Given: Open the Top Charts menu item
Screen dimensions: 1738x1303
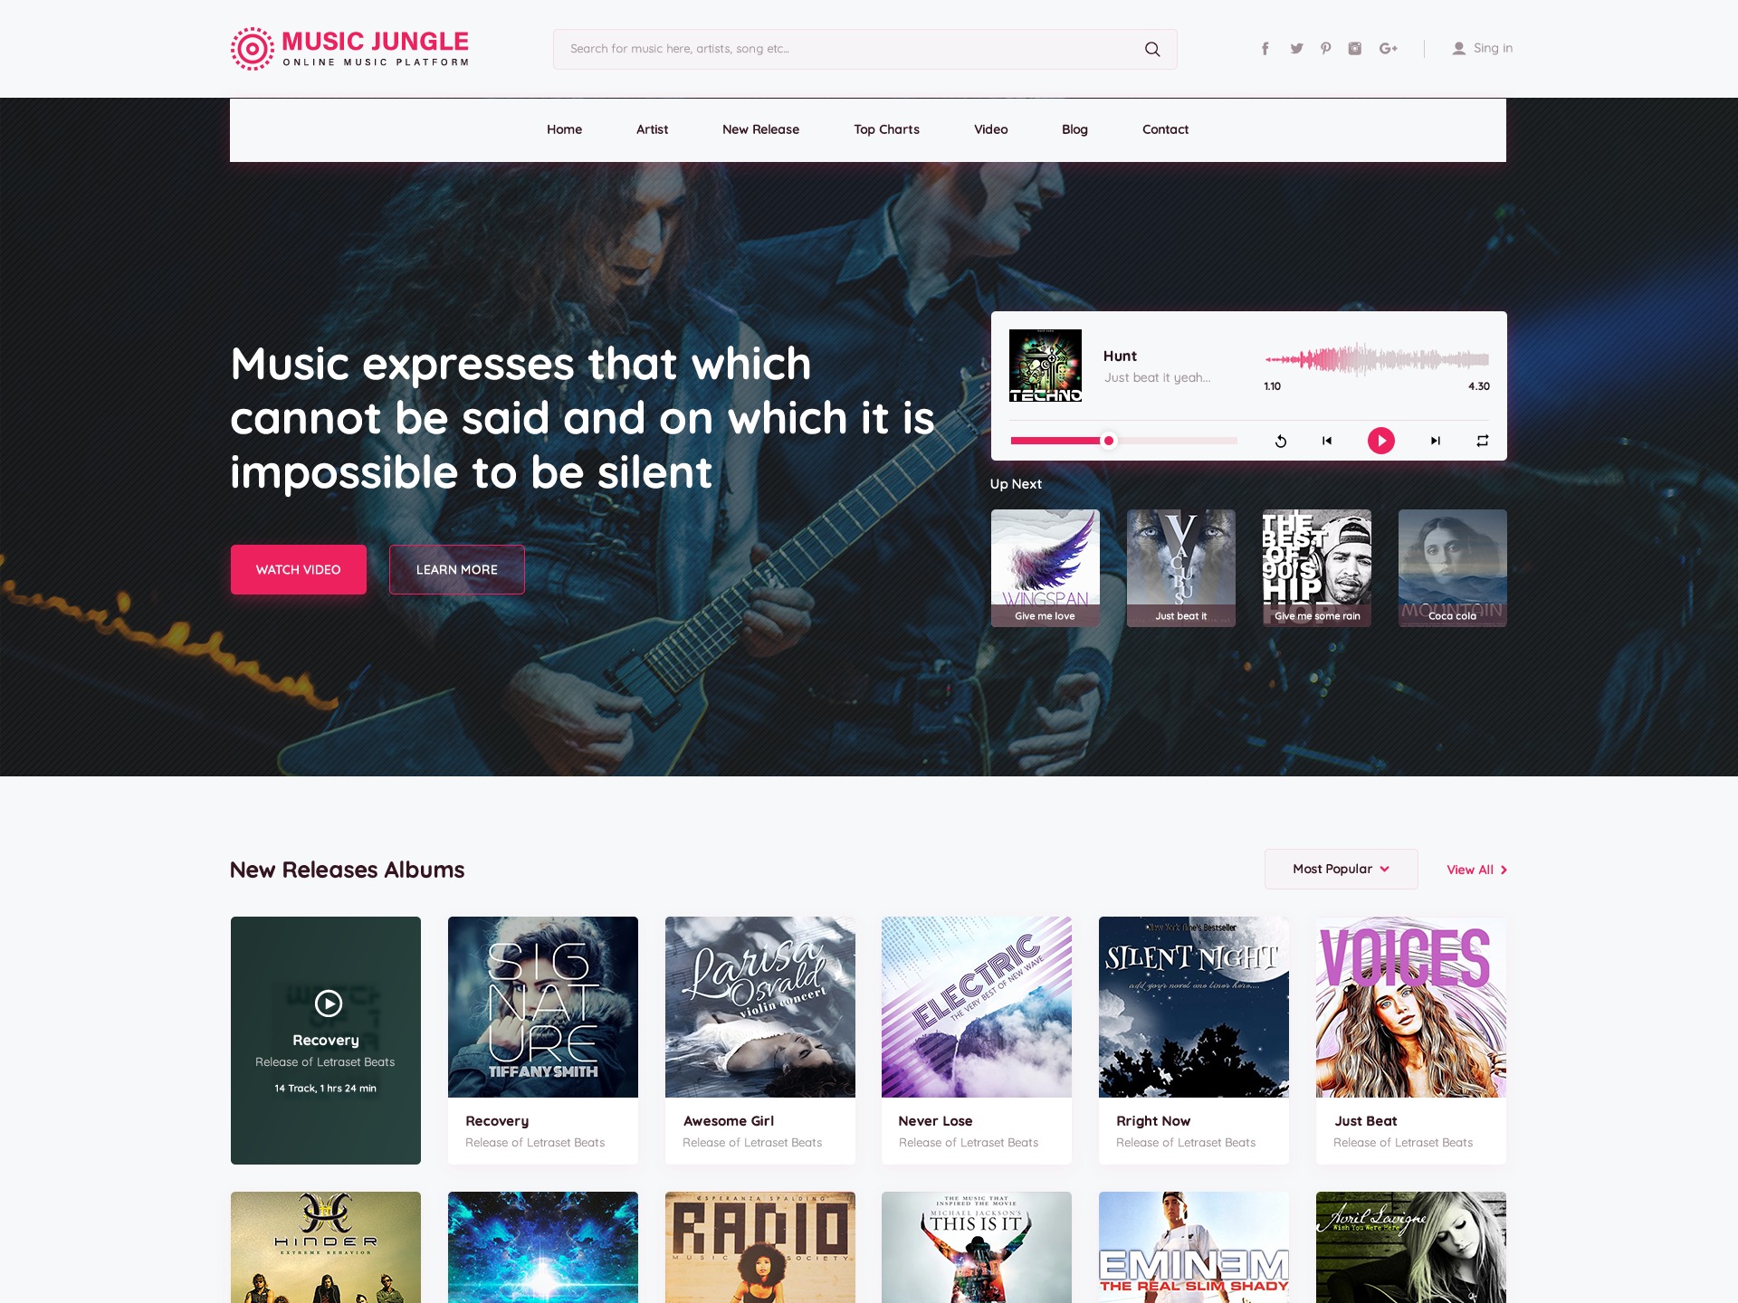Looking at the screenshot, I should (886, 129).
